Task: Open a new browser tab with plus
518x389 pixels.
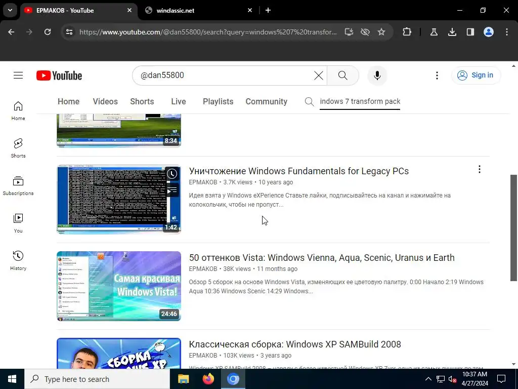Action: (x=268, y=10)
